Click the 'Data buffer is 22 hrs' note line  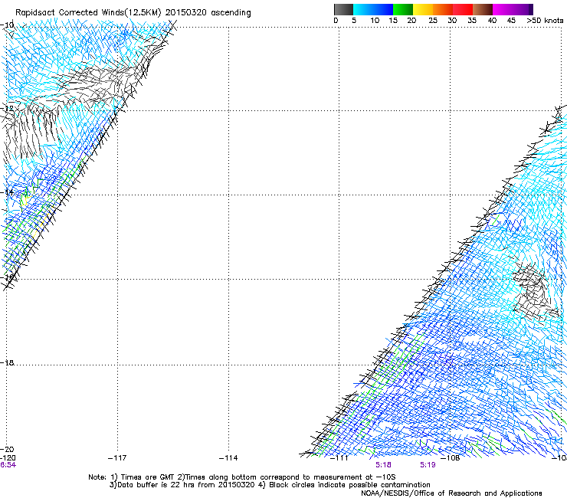coord(270,485)
